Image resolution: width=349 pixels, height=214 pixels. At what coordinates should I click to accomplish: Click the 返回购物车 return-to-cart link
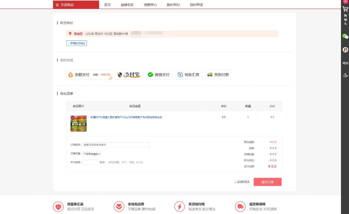coord(242,182)
